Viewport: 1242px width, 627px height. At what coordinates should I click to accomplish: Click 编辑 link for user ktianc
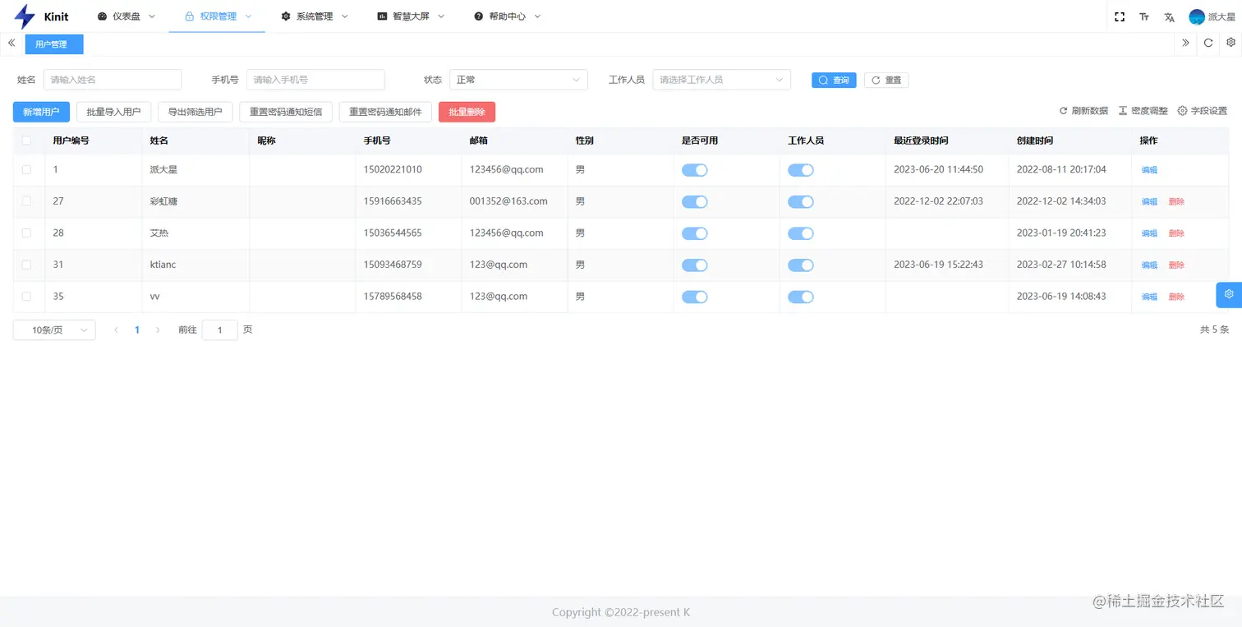[1148, 265]
